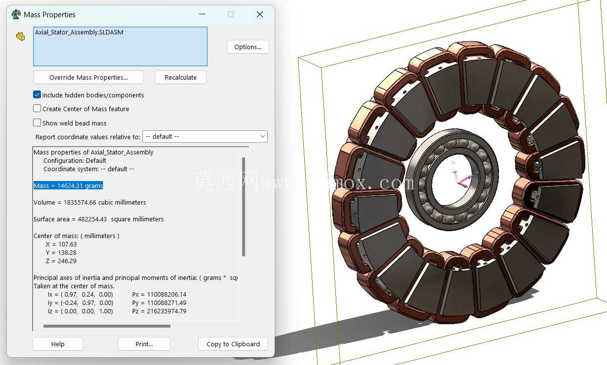Click the horizontal scrollbar under results
Viewport: 607px width, 365px height.
tap(107, 326)
